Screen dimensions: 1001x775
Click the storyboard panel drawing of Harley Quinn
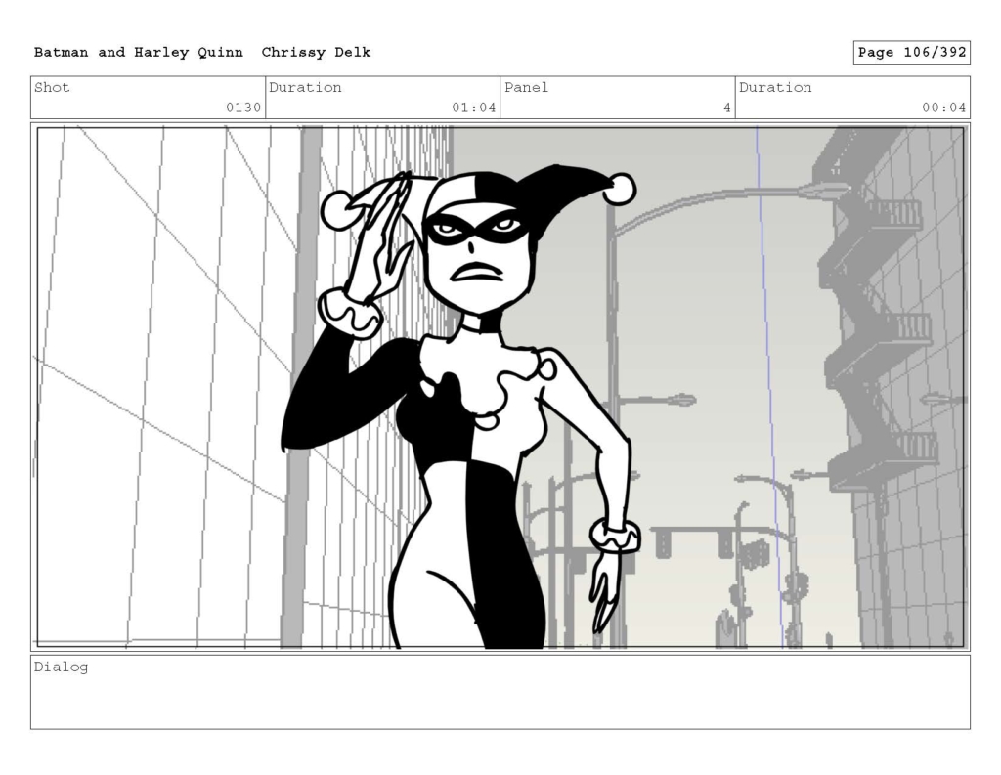click(500, 387)
